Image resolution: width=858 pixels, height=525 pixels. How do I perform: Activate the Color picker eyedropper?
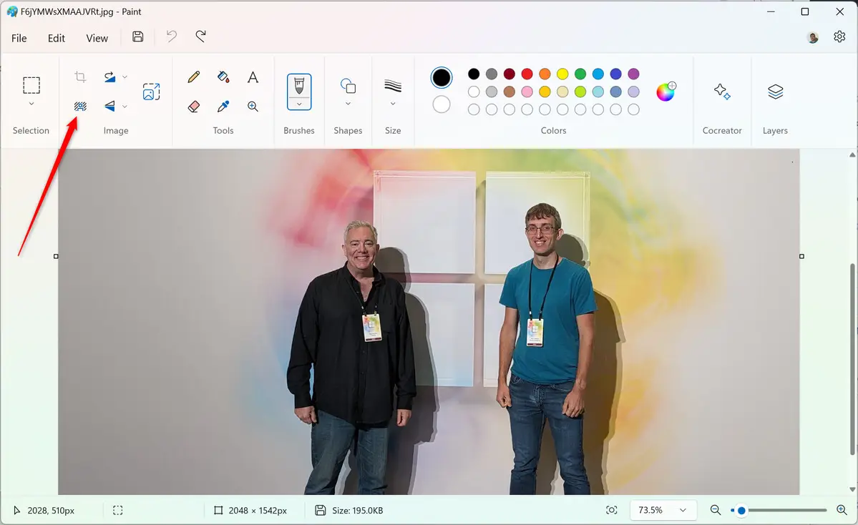point(223,107)
